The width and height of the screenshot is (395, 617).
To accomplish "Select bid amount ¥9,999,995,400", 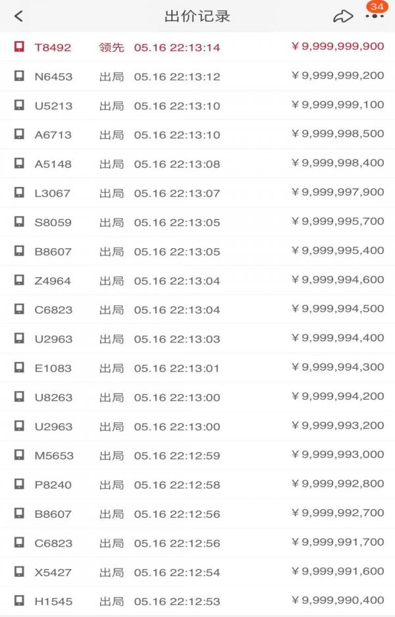I will pyautogui.click(x=337, y=251).
